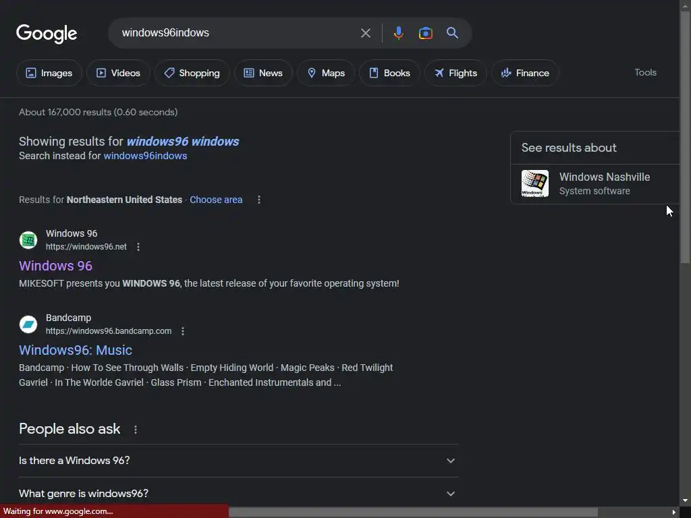Viewport: 691px width, 518px height.
Task: Click horizontal scrollbar right arrow
Action: pyautogui.click(x=674, y=513)
